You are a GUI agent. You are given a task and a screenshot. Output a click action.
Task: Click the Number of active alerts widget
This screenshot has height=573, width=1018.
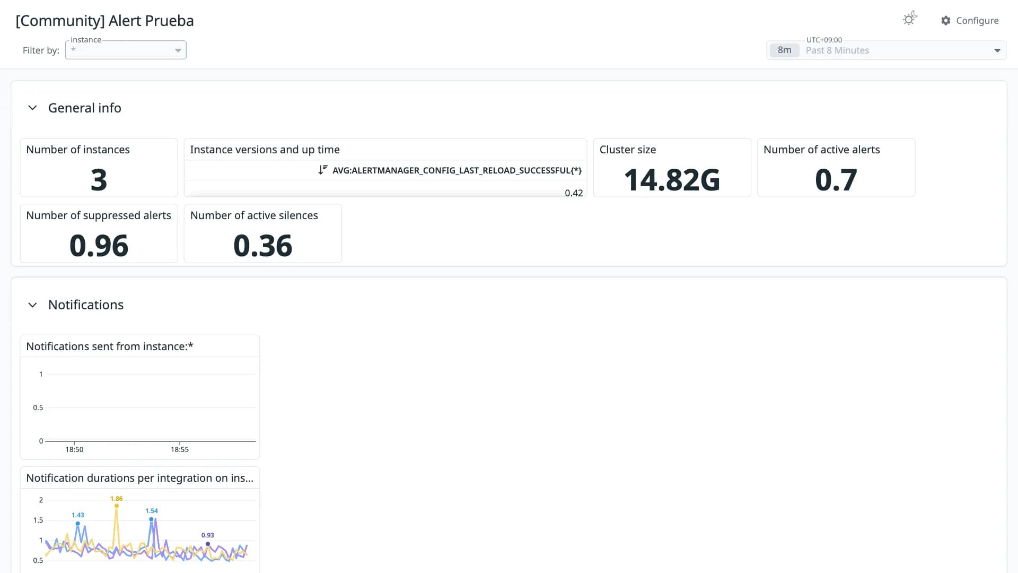coord(836,168)
